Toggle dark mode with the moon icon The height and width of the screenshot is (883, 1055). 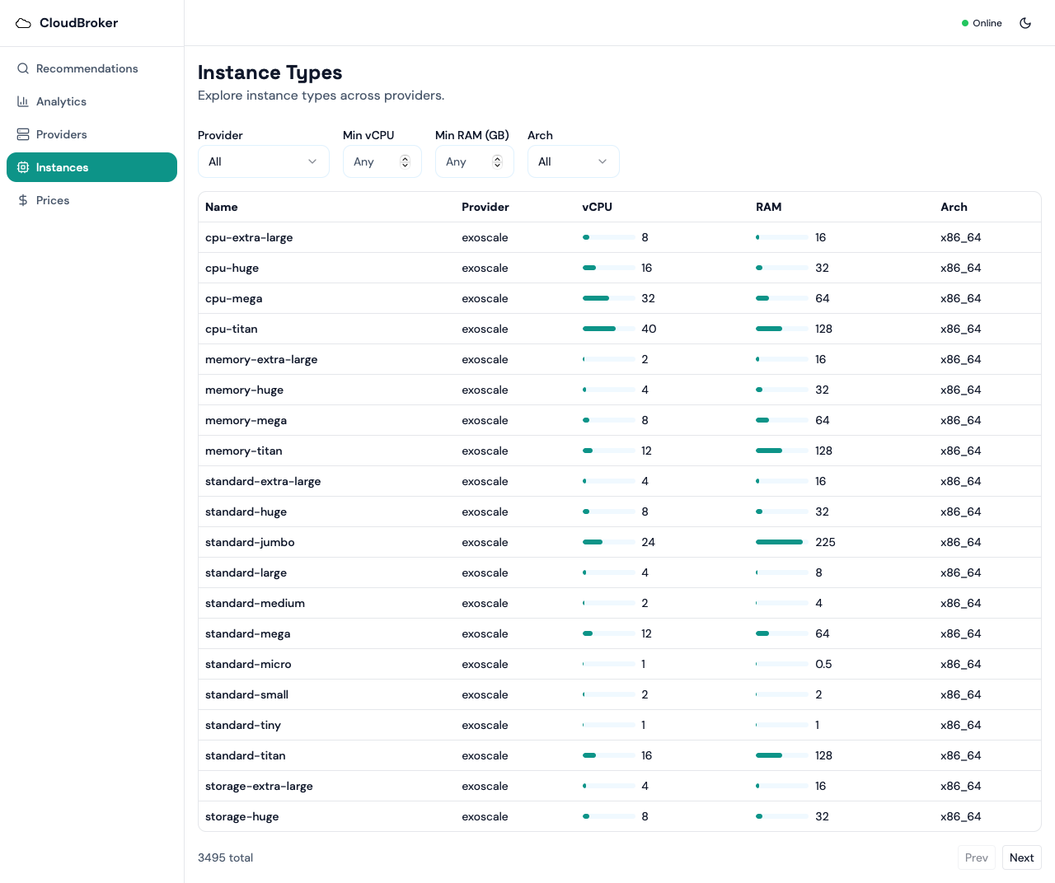click(x=1025, y=23)
